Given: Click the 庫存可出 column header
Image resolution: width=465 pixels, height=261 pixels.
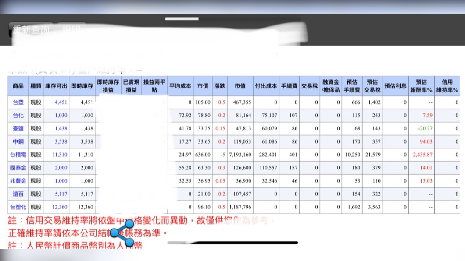Looking at the screenshot, I should 56,86.
